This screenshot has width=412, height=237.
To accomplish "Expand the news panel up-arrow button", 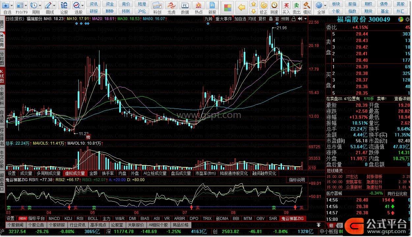I will pyautogui.click(x=318, y=225).
